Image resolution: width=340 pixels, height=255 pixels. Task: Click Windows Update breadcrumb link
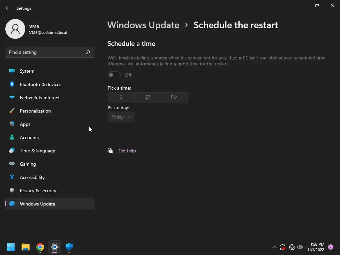(x=143, y=25)
